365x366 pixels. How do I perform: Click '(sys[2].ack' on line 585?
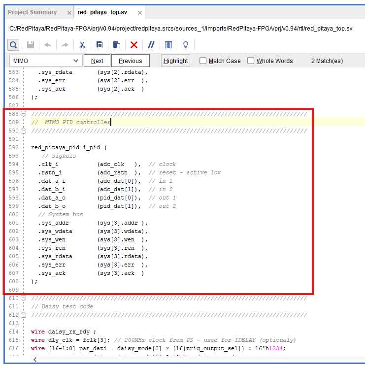pos(116,89)
